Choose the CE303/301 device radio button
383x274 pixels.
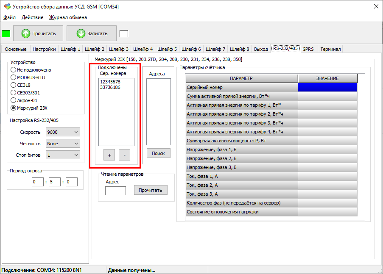(x=25, y=92)
